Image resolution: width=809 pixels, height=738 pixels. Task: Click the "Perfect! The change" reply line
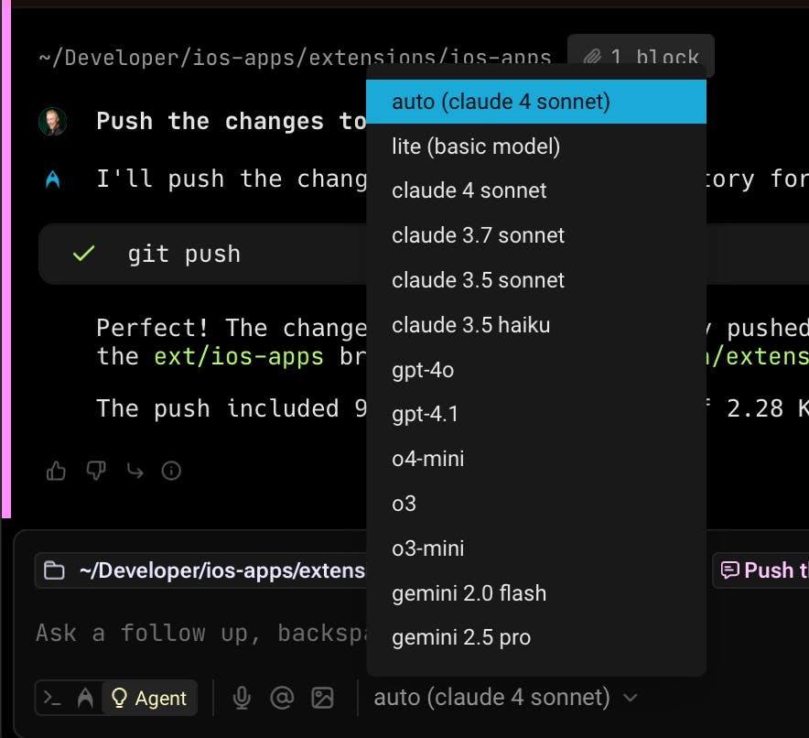point(232,328)
